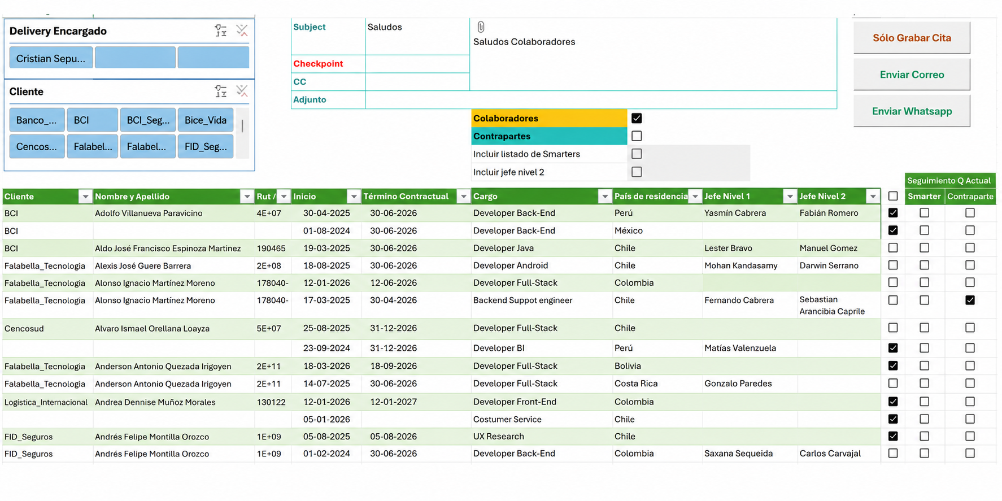Image resolution: width=1002 pixels, height=501 pixels.
Task: Click the Enviar Whatsapp button
Action: (912, 111)
